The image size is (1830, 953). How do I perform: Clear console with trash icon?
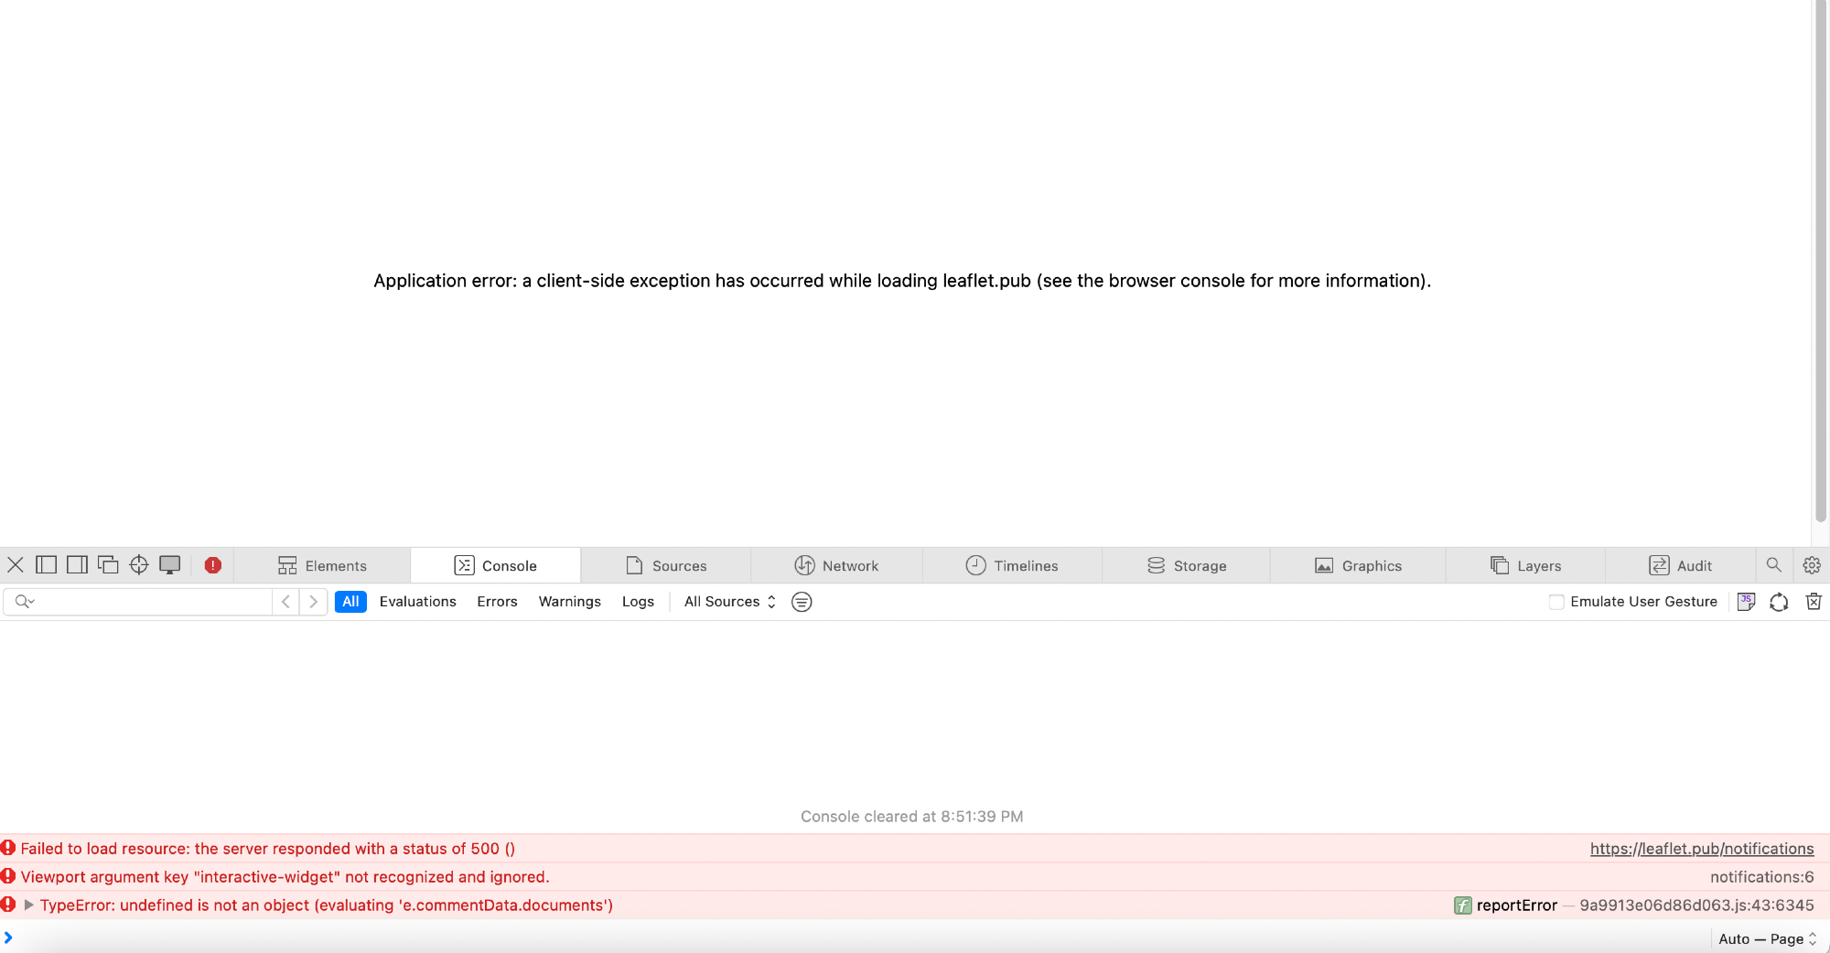coord(1813,602)
